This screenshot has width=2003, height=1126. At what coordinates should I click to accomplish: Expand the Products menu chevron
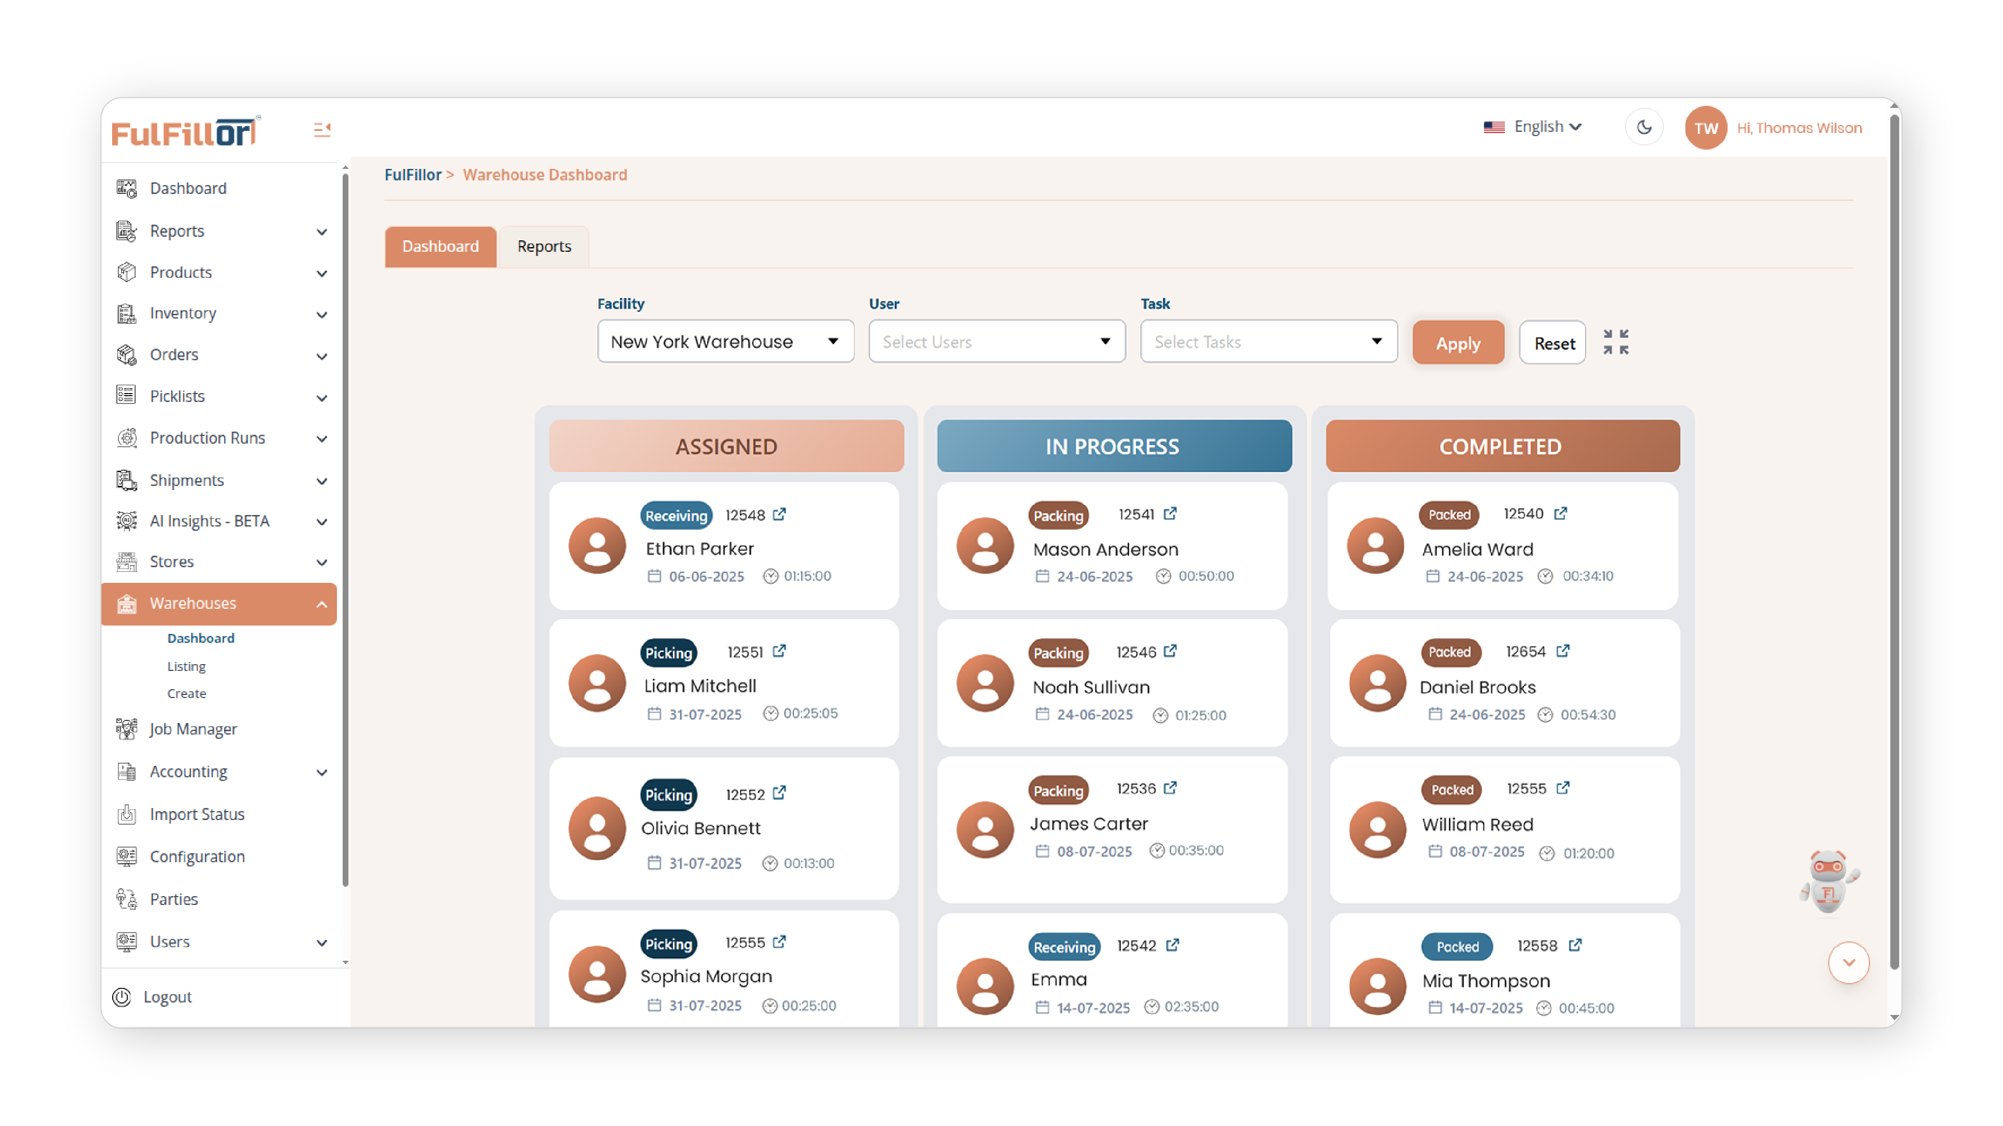pyautogui.click(x=322, y=273)
